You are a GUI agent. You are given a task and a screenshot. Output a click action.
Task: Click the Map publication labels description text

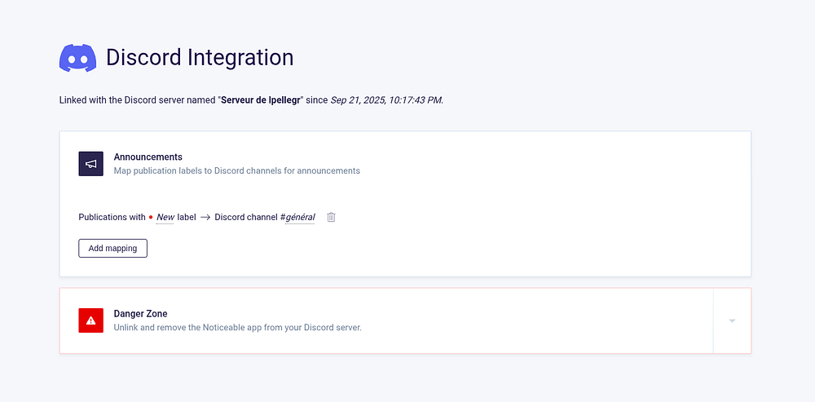tap(236, 171)
